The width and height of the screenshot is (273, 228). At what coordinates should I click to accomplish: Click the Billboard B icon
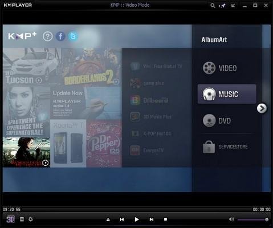(135, 100)
